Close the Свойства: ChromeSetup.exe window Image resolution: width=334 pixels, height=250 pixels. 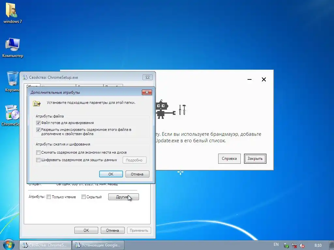click(147, 77)
